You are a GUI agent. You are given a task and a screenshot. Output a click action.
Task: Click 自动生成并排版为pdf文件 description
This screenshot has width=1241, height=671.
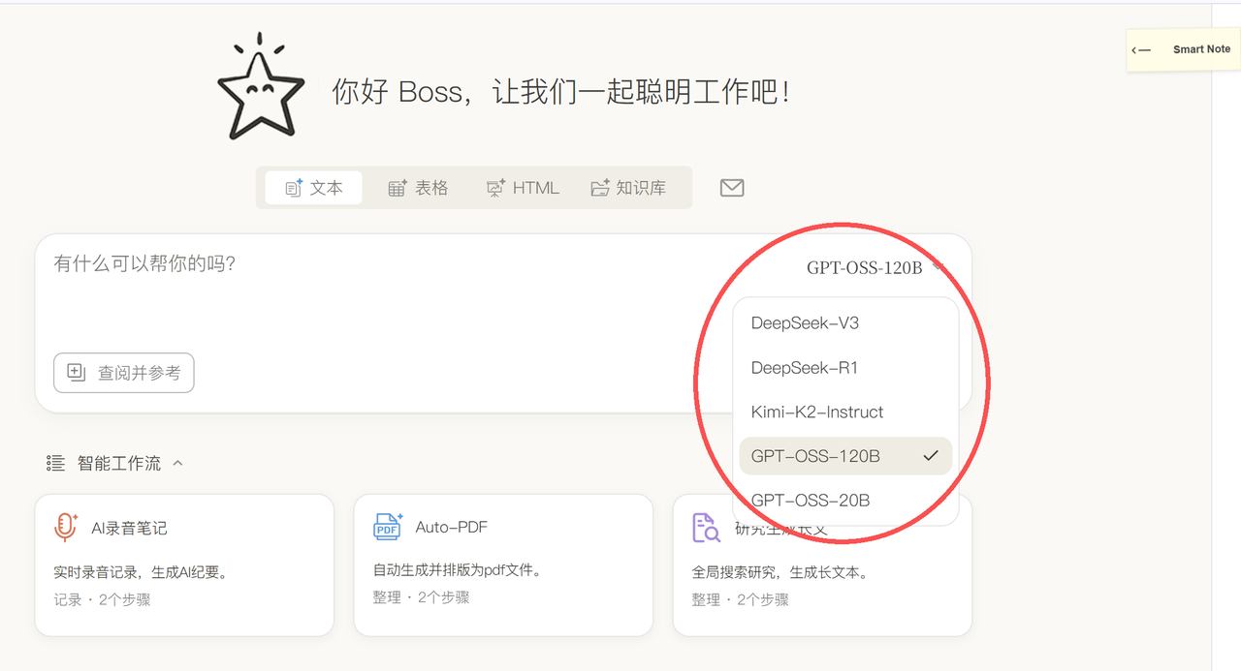click(458, 570)
